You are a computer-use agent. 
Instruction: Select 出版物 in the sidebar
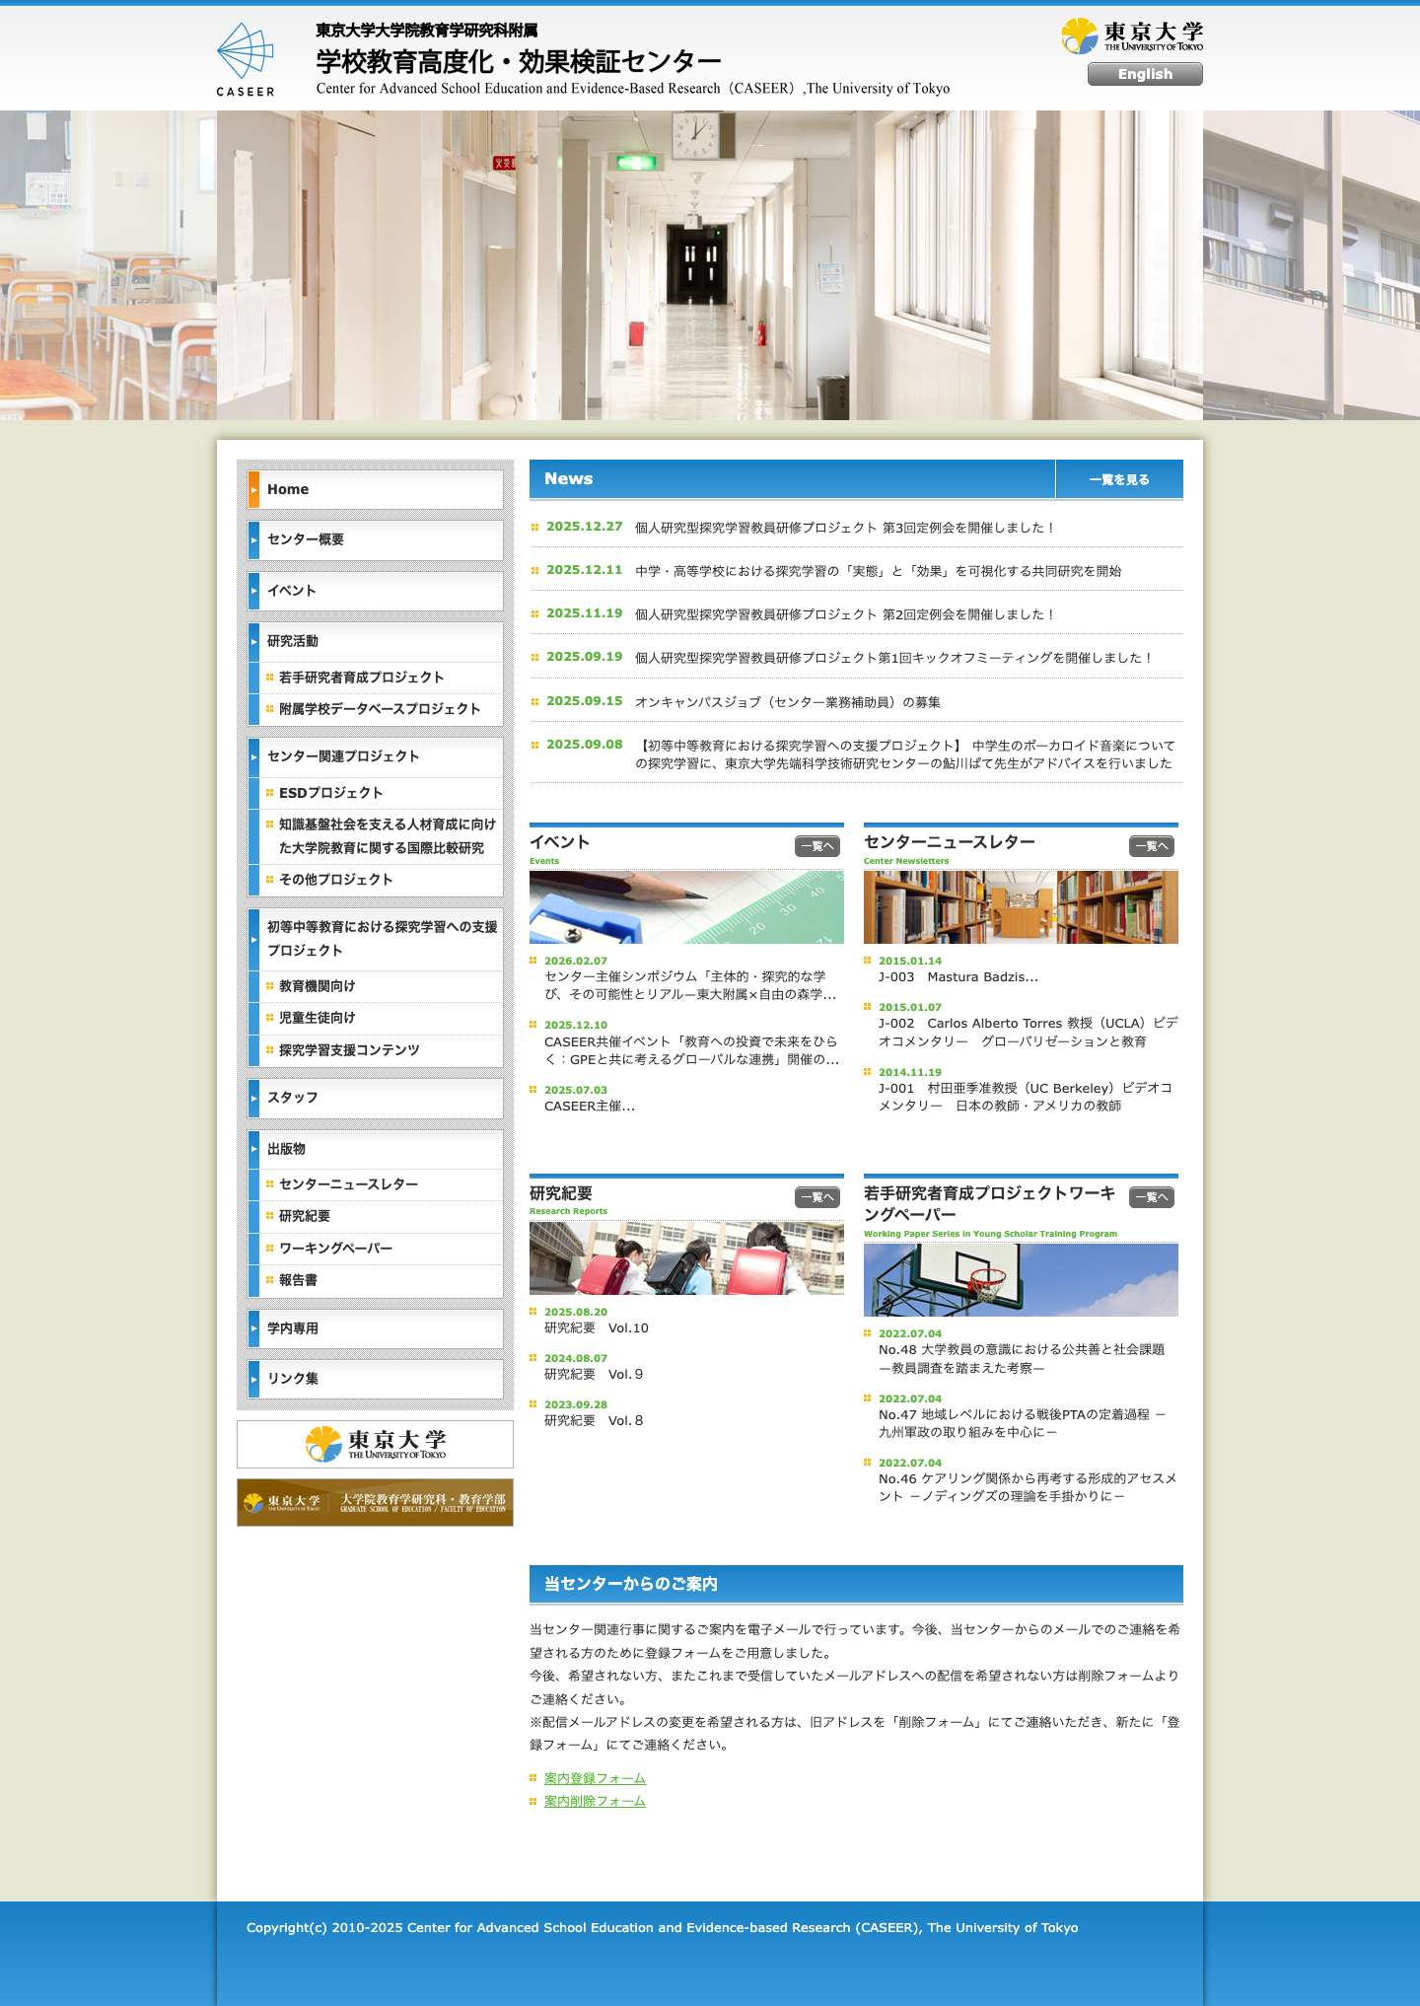(x=376, y=1149)
